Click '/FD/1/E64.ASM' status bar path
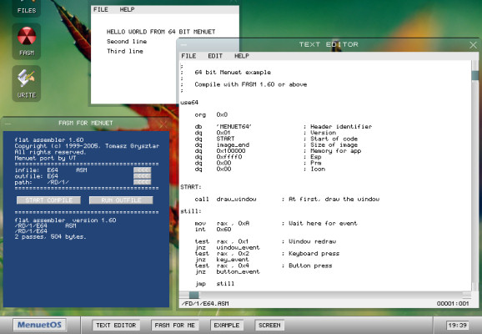This screenshot has width=482, height=334. click(205, 304)
